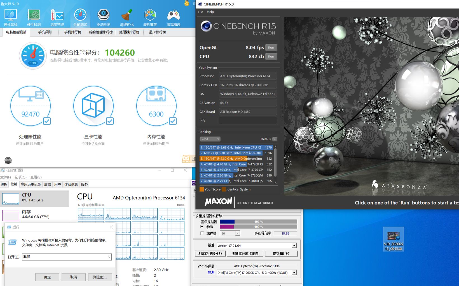The height and width of the screenshot is (286, 459).
Task: Click 取消 in the Run dialog
Action: pos(74,277)
